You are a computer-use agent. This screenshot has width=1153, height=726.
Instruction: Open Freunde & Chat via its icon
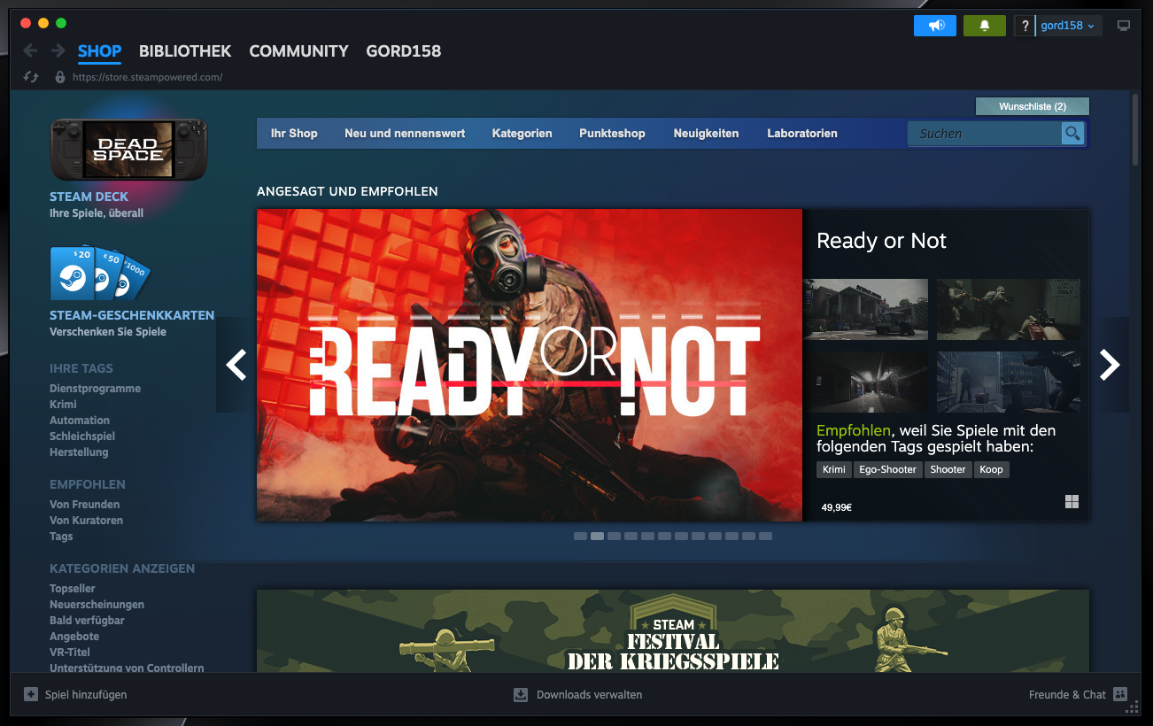pos(1120,694)
